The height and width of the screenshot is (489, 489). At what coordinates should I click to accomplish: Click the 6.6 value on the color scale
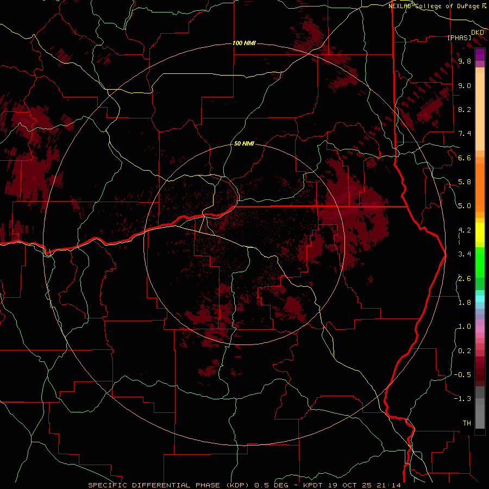click(x=465, y=158)
